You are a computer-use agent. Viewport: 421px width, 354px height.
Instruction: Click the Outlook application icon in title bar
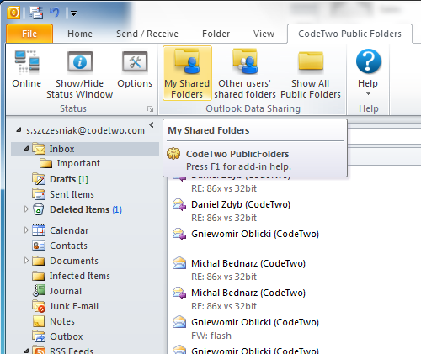pyautogui.click(x=13, y=13)
